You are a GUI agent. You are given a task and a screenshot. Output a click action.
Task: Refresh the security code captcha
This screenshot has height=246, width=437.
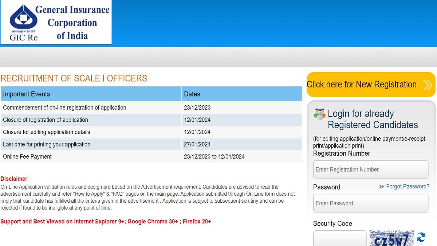pyautogui.click(x=421, y=237)
